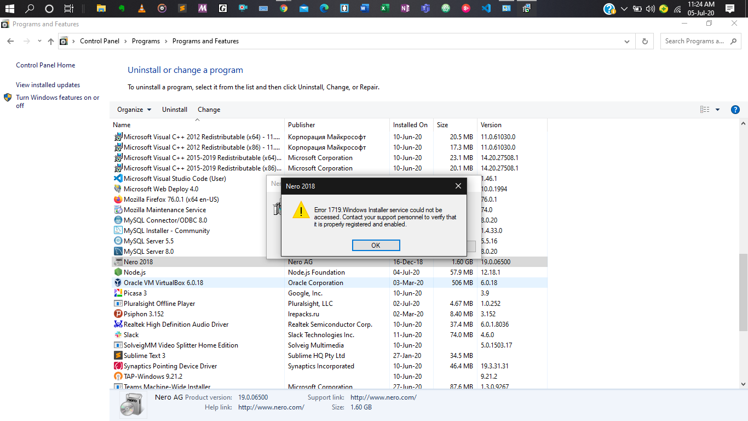Image resolution: width=748 pixels, height=421 pixels.
Task: Expand chevron after Control Panel breadcrumb
Action: pyautogui.click(x=125, y=41)
